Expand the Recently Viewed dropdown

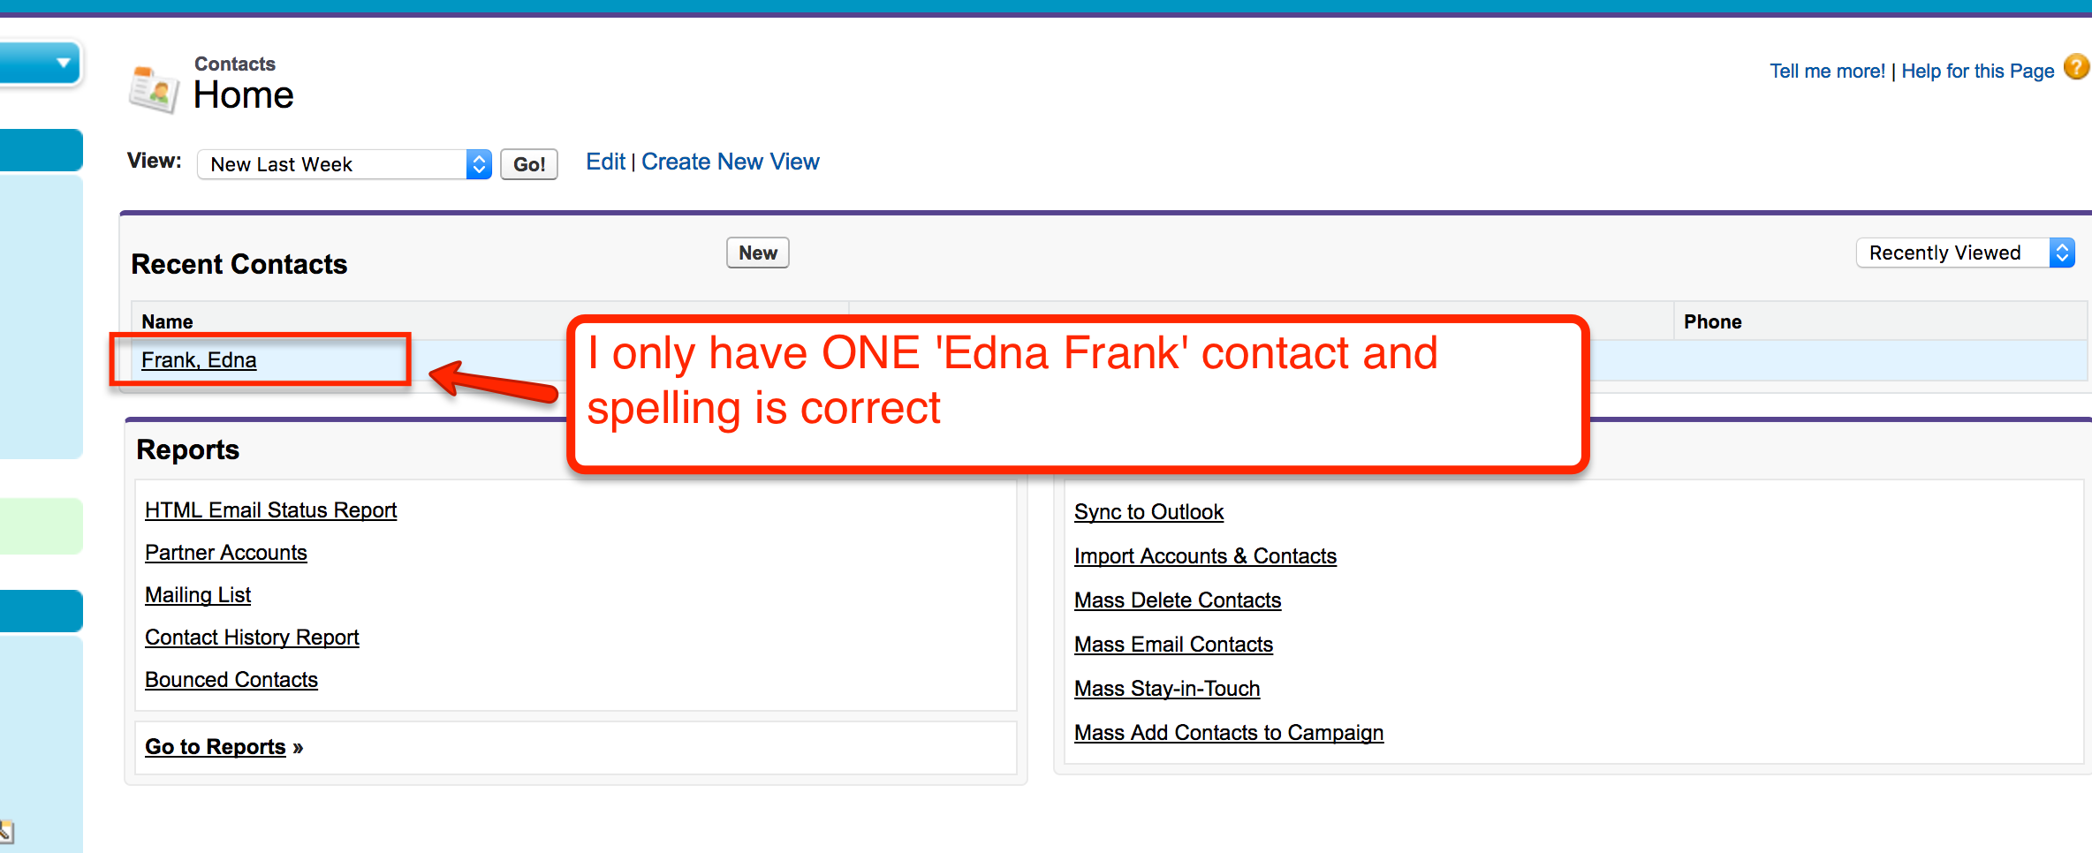point(1965,253)
